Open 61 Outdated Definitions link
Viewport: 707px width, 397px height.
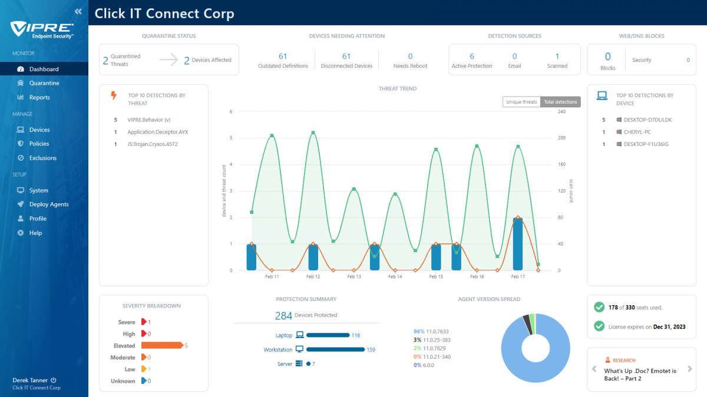283,61
